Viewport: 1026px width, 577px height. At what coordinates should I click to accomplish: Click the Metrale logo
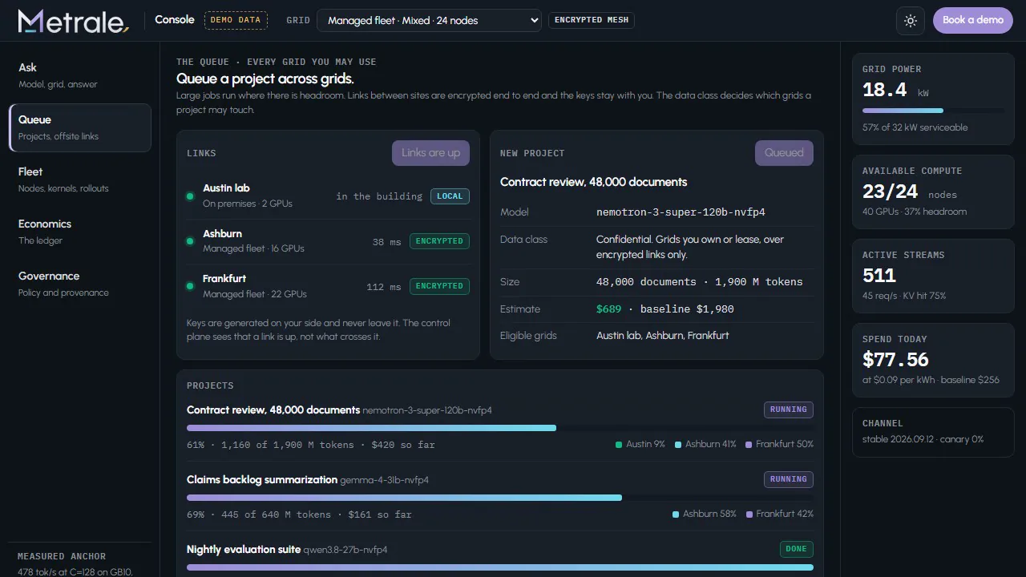pyautogui.click(x=73, y=21)
